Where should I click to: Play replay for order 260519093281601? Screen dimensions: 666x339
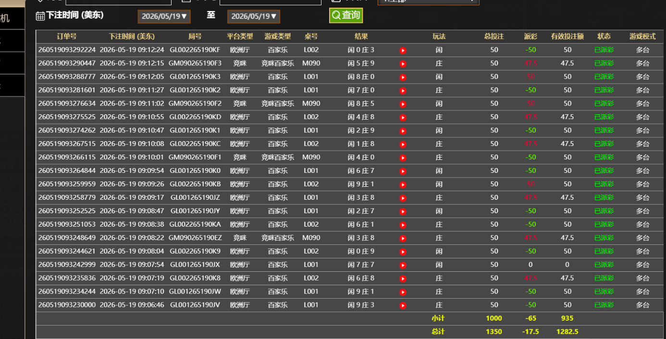(x=403, y=91)
